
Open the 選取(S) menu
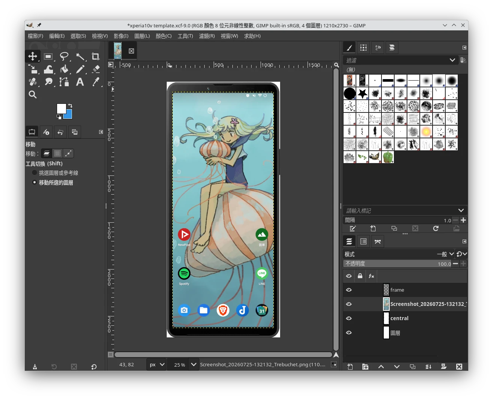78,36
